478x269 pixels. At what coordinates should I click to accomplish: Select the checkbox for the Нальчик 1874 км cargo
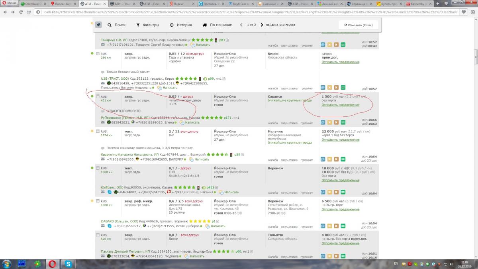pyautogui.click(x=98, y=131)
